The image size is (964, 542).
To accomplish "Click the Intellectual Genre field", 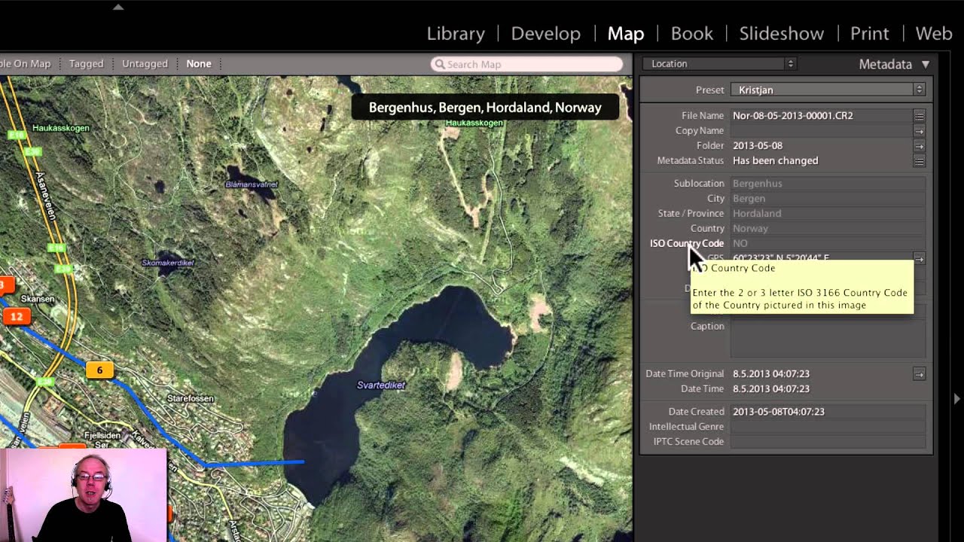I will tap(828, 427).
